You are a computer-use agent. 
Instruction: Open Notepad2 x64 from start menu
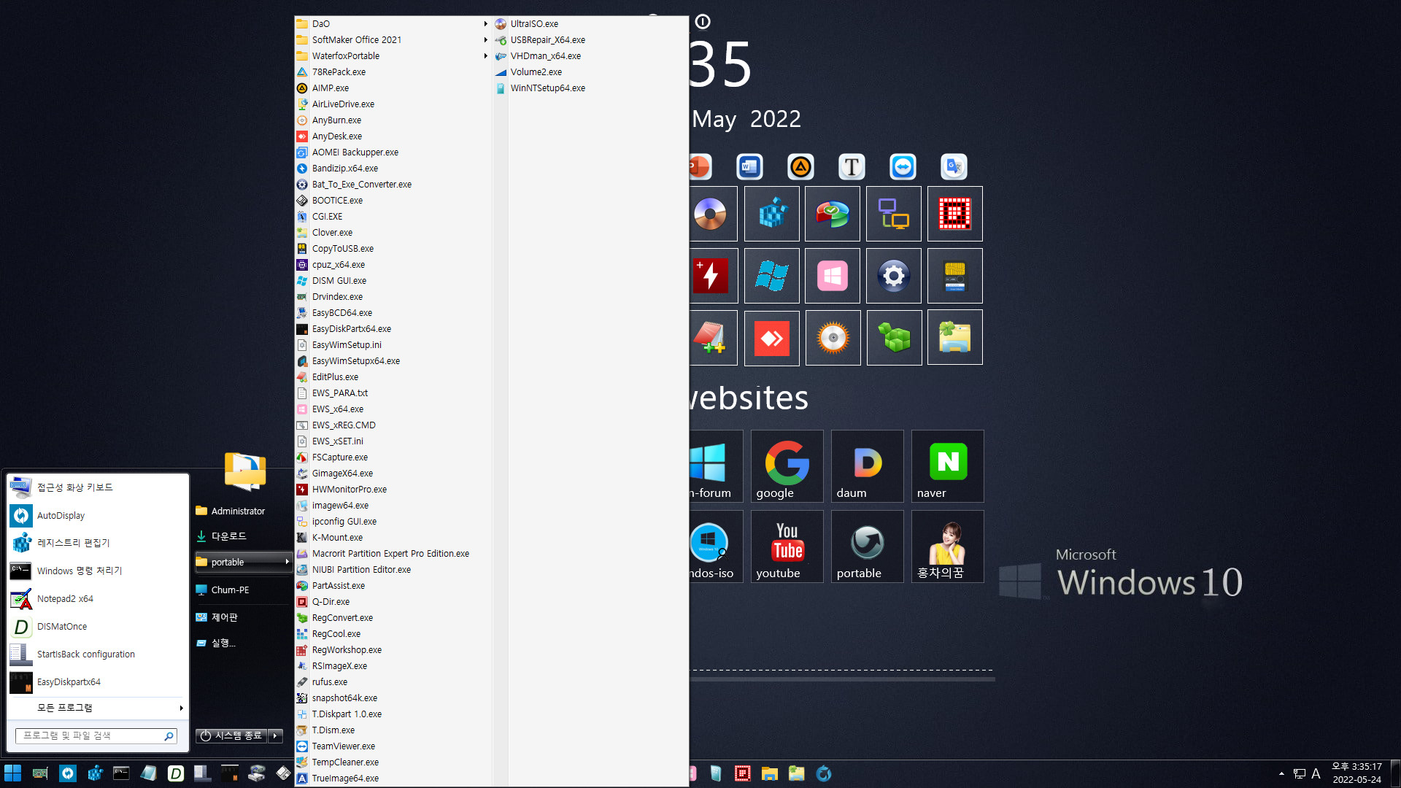pyautogui.click(x=98, y=598)
